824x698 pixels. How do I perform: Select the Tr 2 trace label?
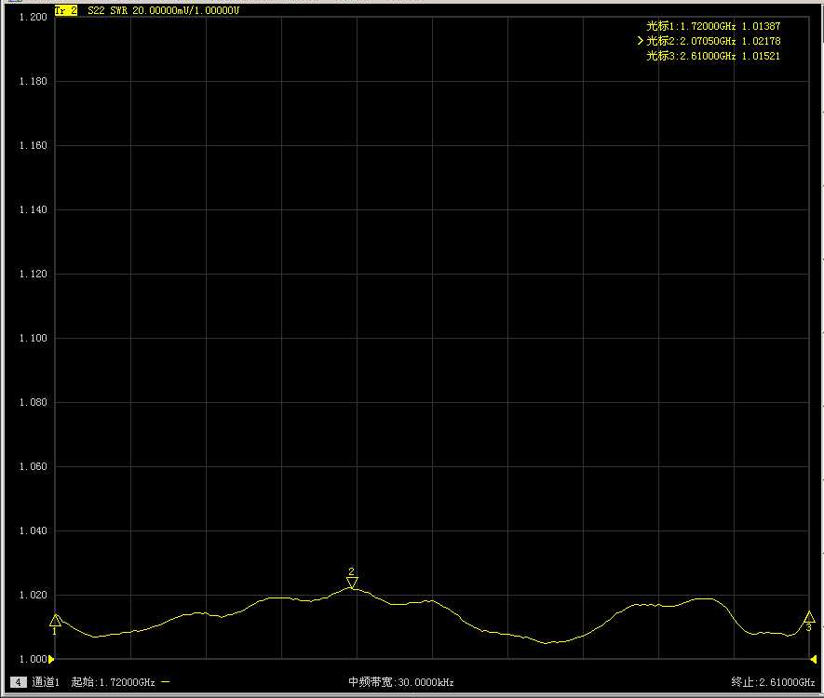click(x=65, y=10)
